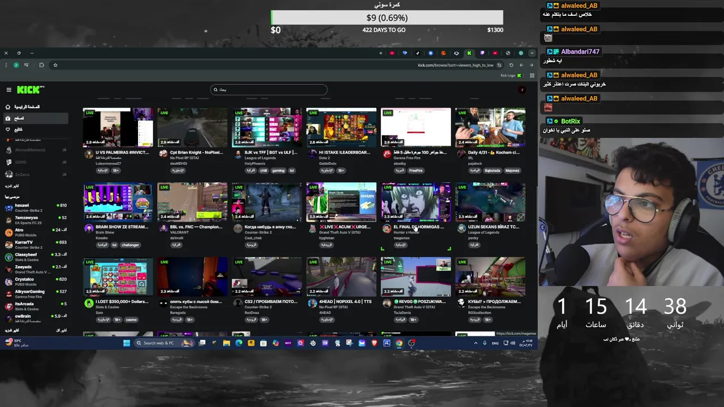Open File Explorer from taskbar
The width and height of the screenshot is (724, 407).
pyautogui.click(x=226, y=343)
